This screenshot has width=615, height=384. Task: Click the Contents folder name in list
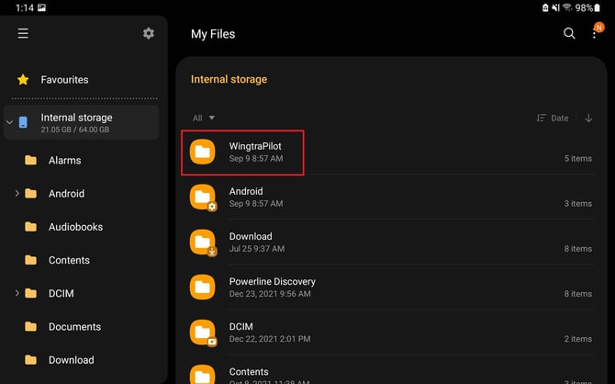pos(249,372)
